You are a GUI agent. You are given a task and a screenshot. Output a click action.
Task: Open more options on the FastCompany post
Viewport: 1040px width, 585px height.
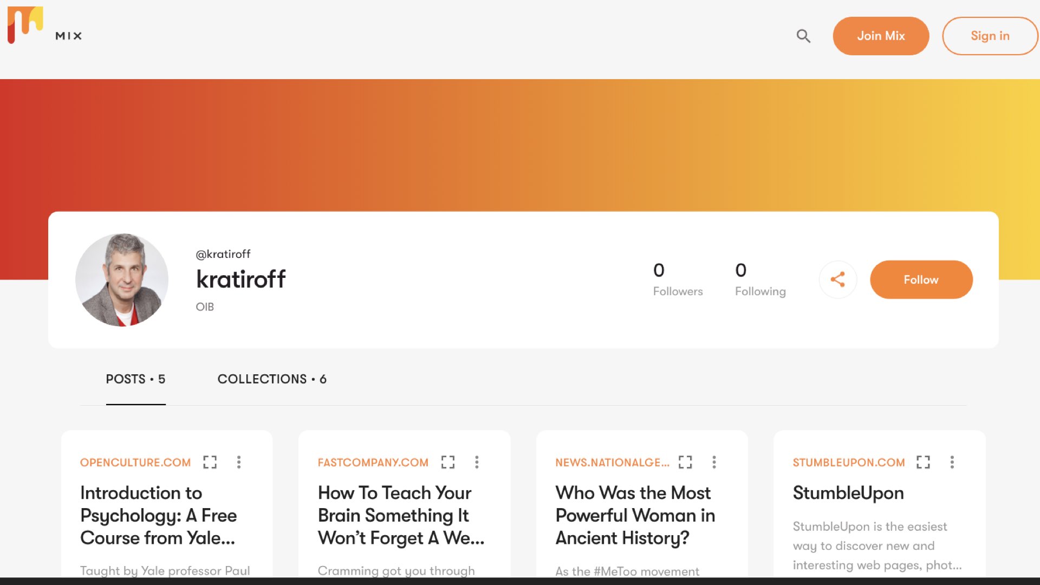point(477,462)
